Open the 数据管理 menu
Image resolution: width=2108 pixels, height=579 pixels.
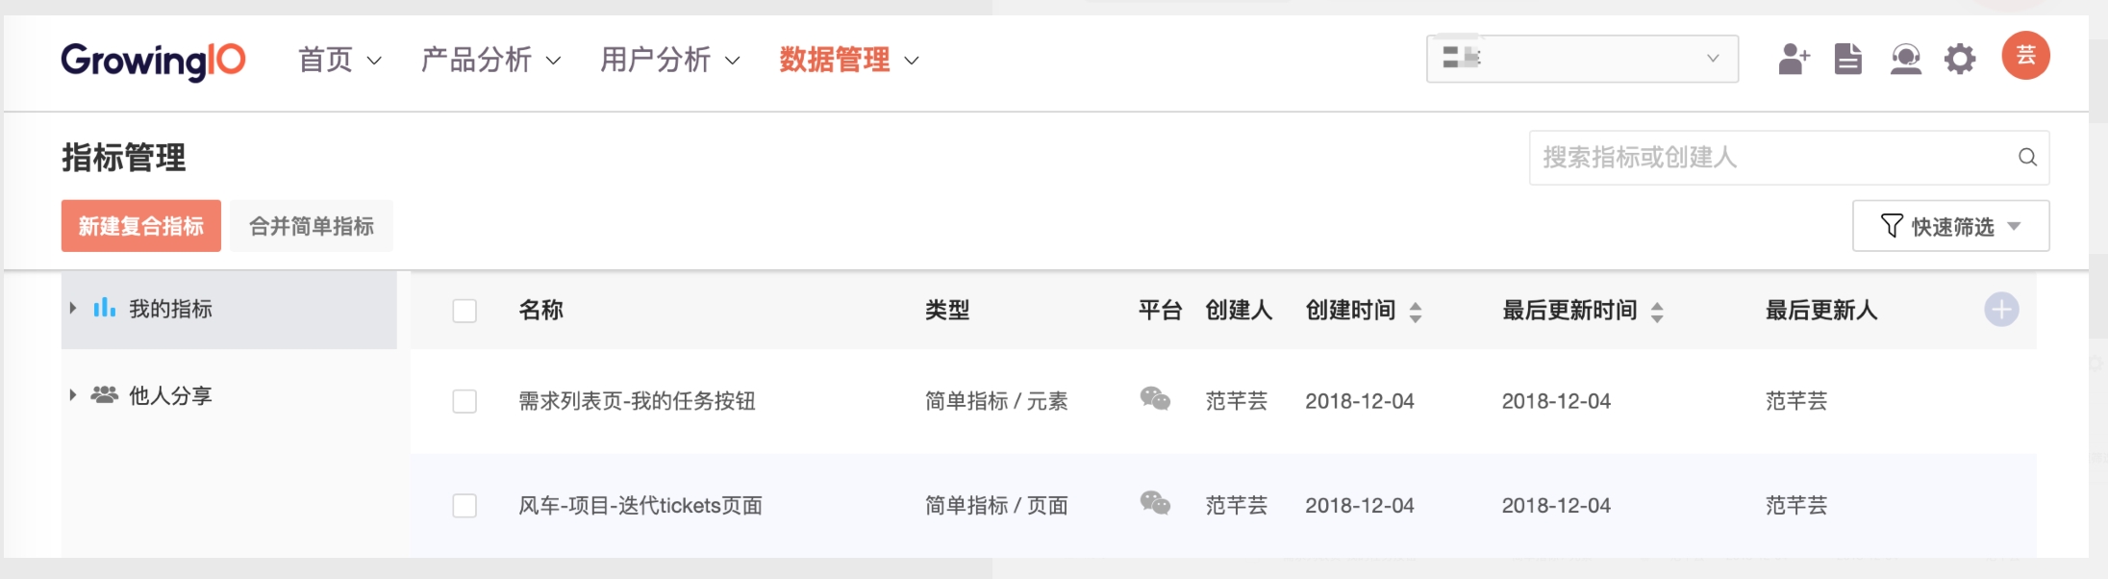click(x=848, y=61)
